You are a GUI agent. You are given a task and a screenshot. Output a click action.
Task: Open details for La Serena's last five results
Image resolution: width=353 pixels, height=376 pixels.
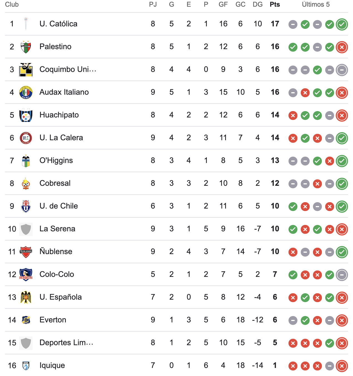(x=317, y=229)
